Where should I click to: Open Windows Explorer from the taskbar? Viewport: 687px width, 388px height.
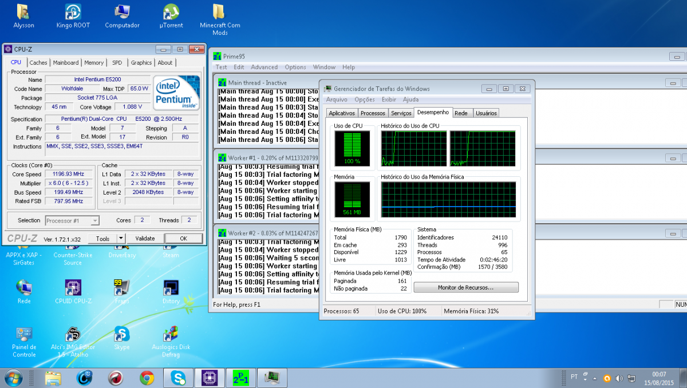pyautogui.click(x=53, y=378)
